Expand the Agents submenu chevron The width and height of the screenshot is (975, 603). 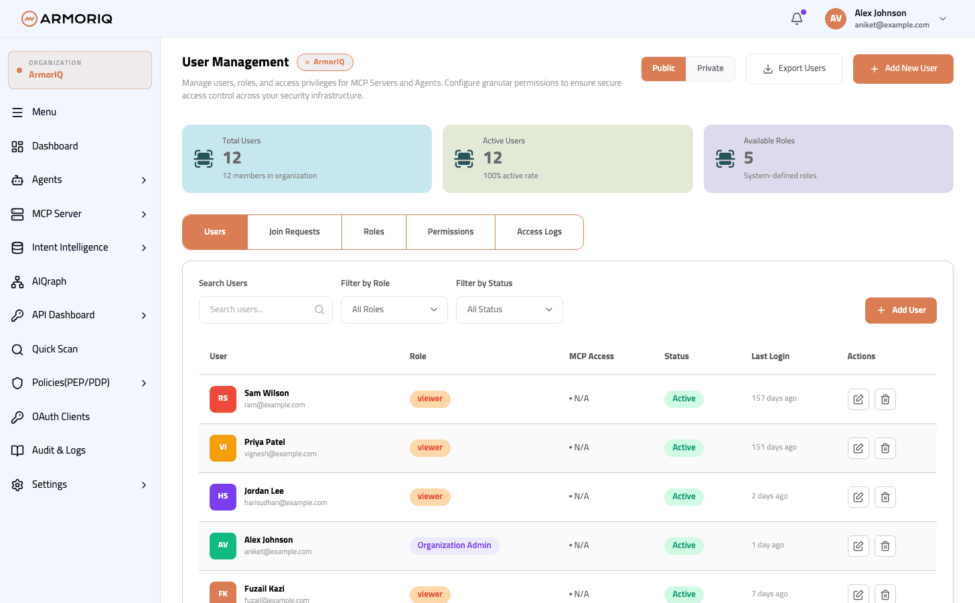click(144, 180)
